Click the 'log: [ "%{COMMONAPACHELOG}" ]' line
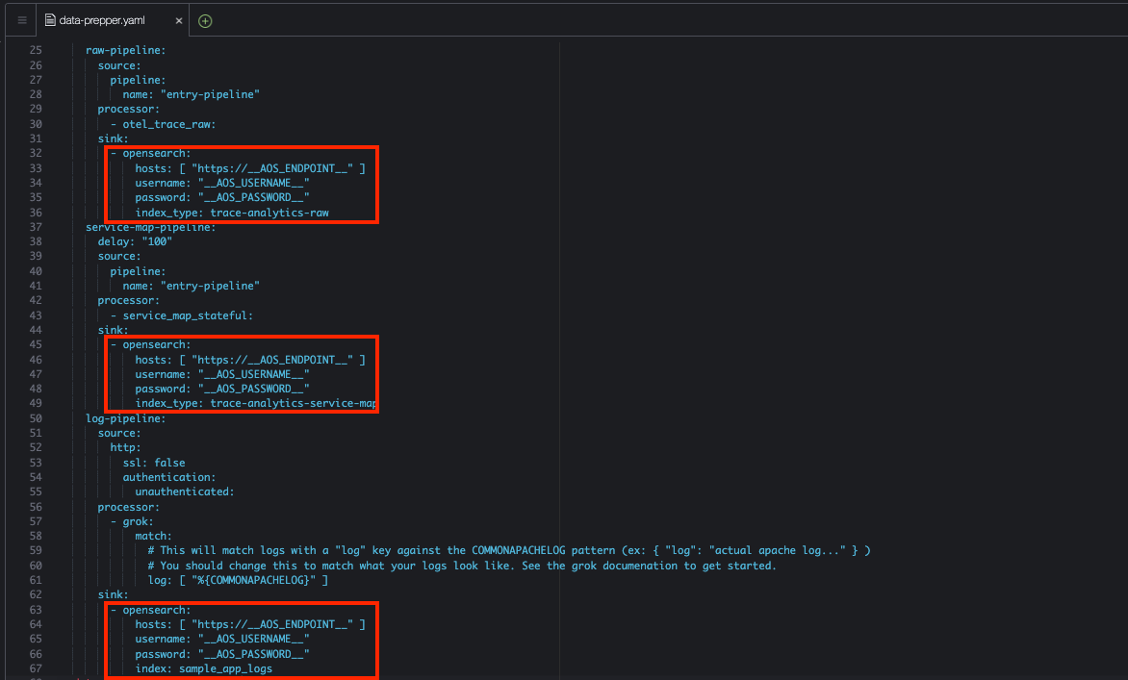The width and height of the screenshot is (1128, 680). coord(238,580)
